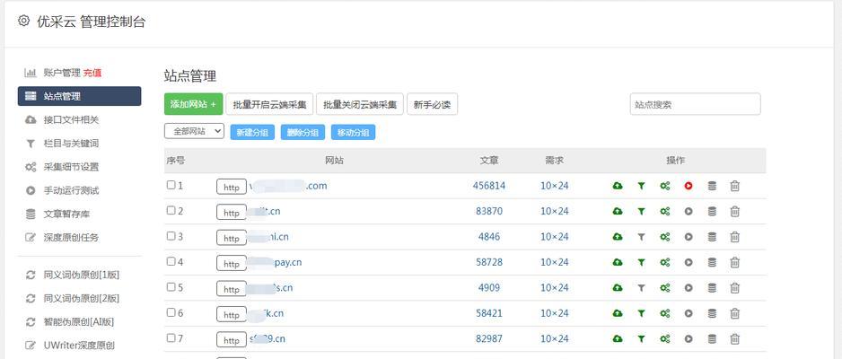
Task: Click the green filter funnel icon in row 2
Action: (641, 212)
